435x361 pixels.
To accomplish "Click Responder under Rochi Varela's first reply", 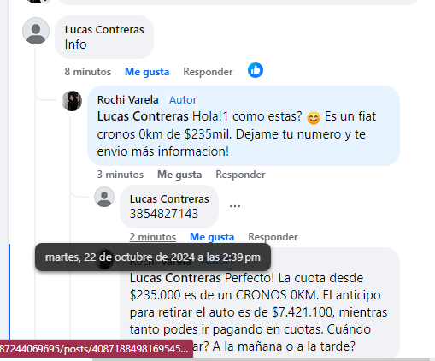I will [240, 175].
